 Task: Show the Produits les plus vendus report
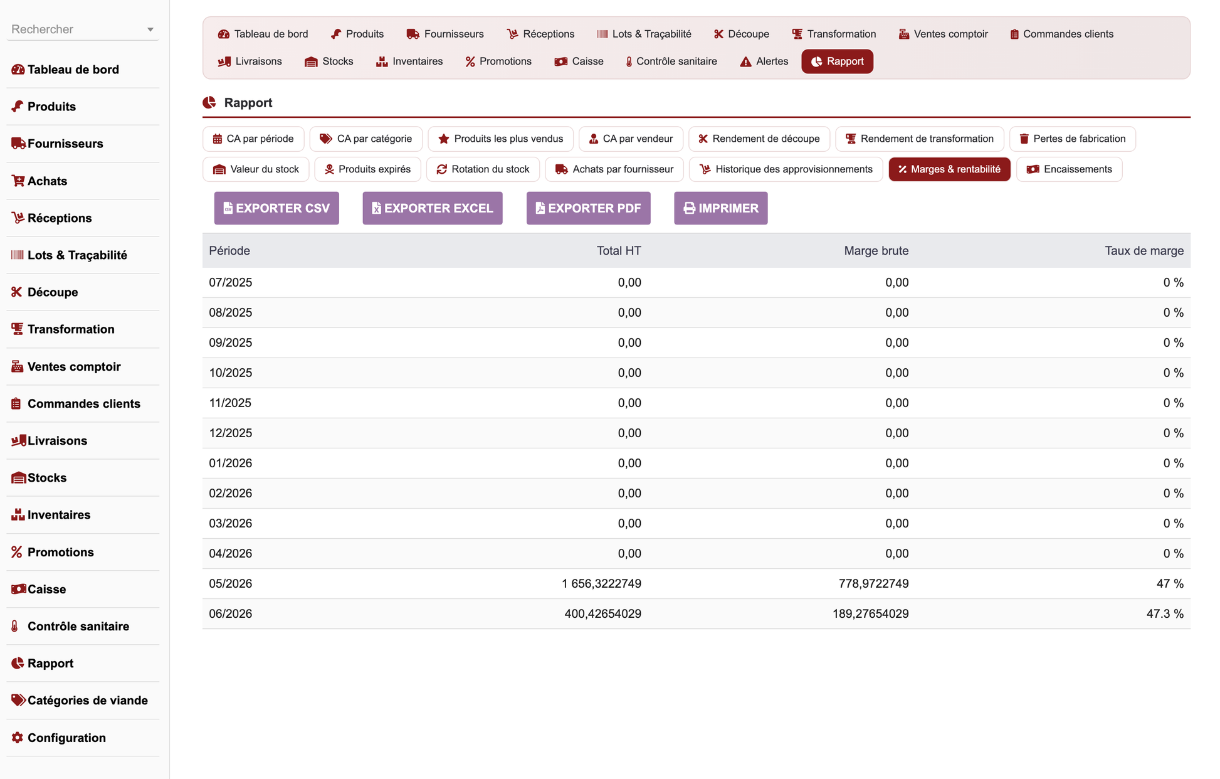point(500,139)
